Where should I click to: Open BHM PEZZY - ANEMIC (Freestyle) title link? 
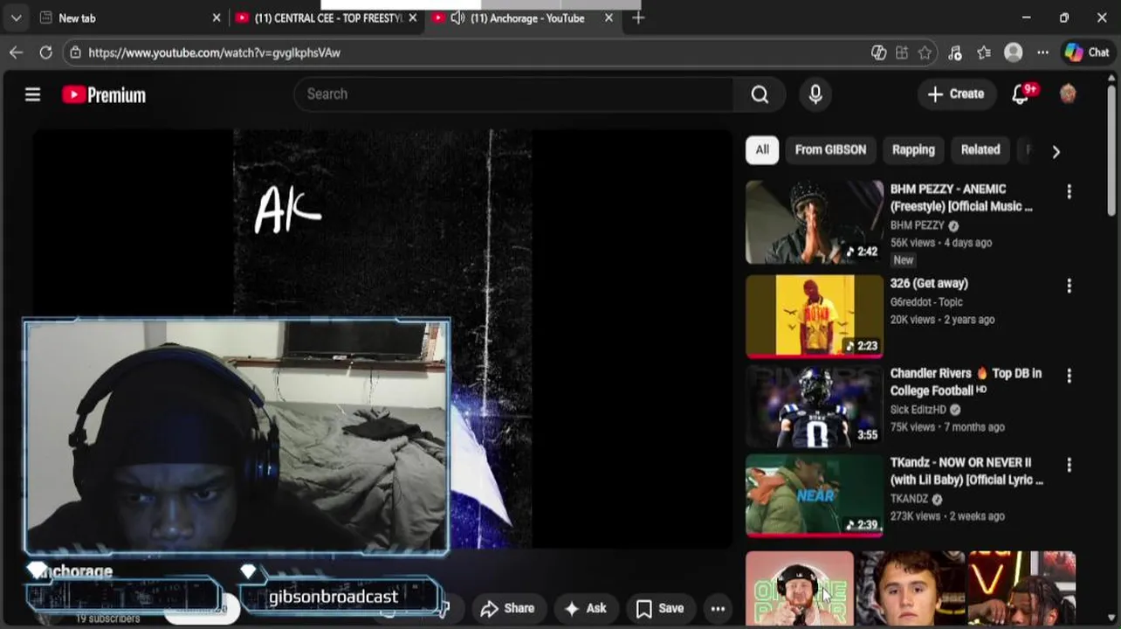click(x=961, y=197)
